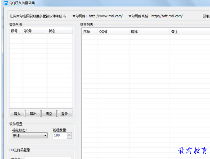
Task: Click the QQ号 column header in 登录列表
Action: [34, 31]
